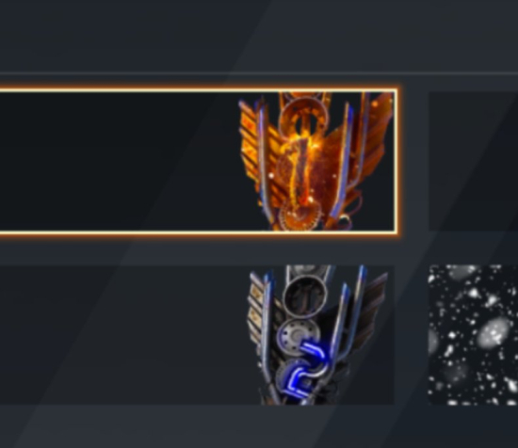Click the empty dark area of orange-bordered banner
Screen dimensions: 518x448
(119, 162)
